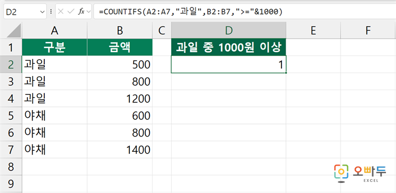Click the Select All corner triangle
Viewport: 396px width, 193px height.
(14, 31)
